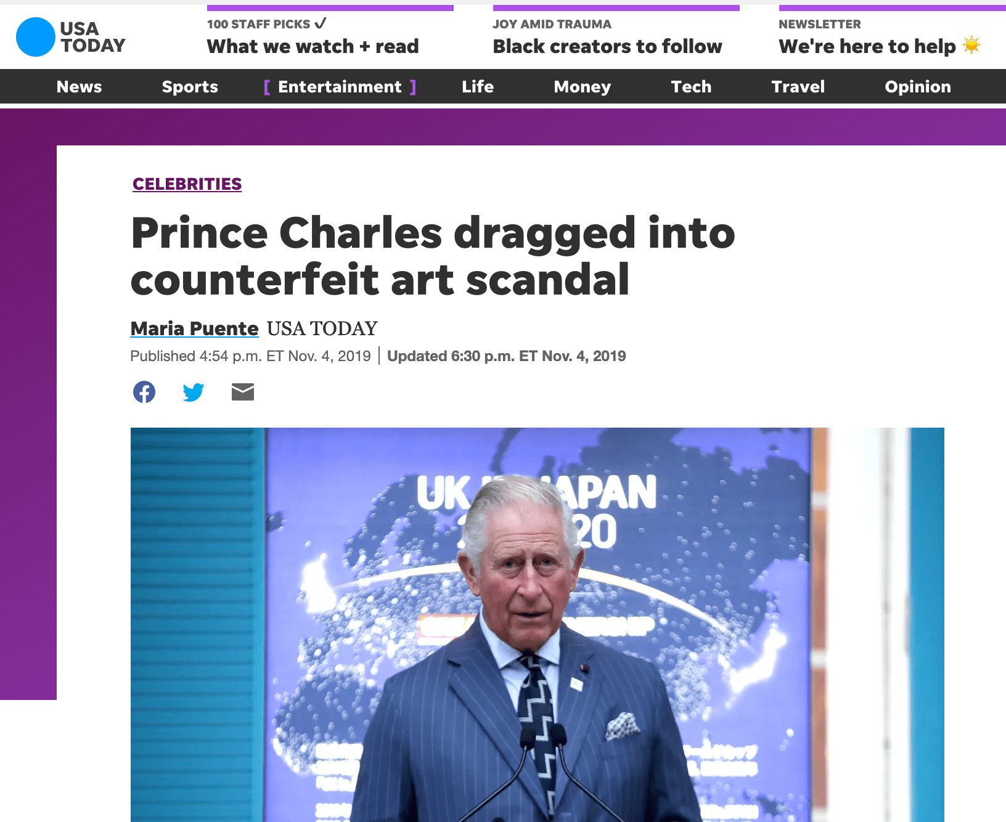This screenshot has width=1006, height=822.
Task: Open the Opinion section
Action: tap(918, 87)
